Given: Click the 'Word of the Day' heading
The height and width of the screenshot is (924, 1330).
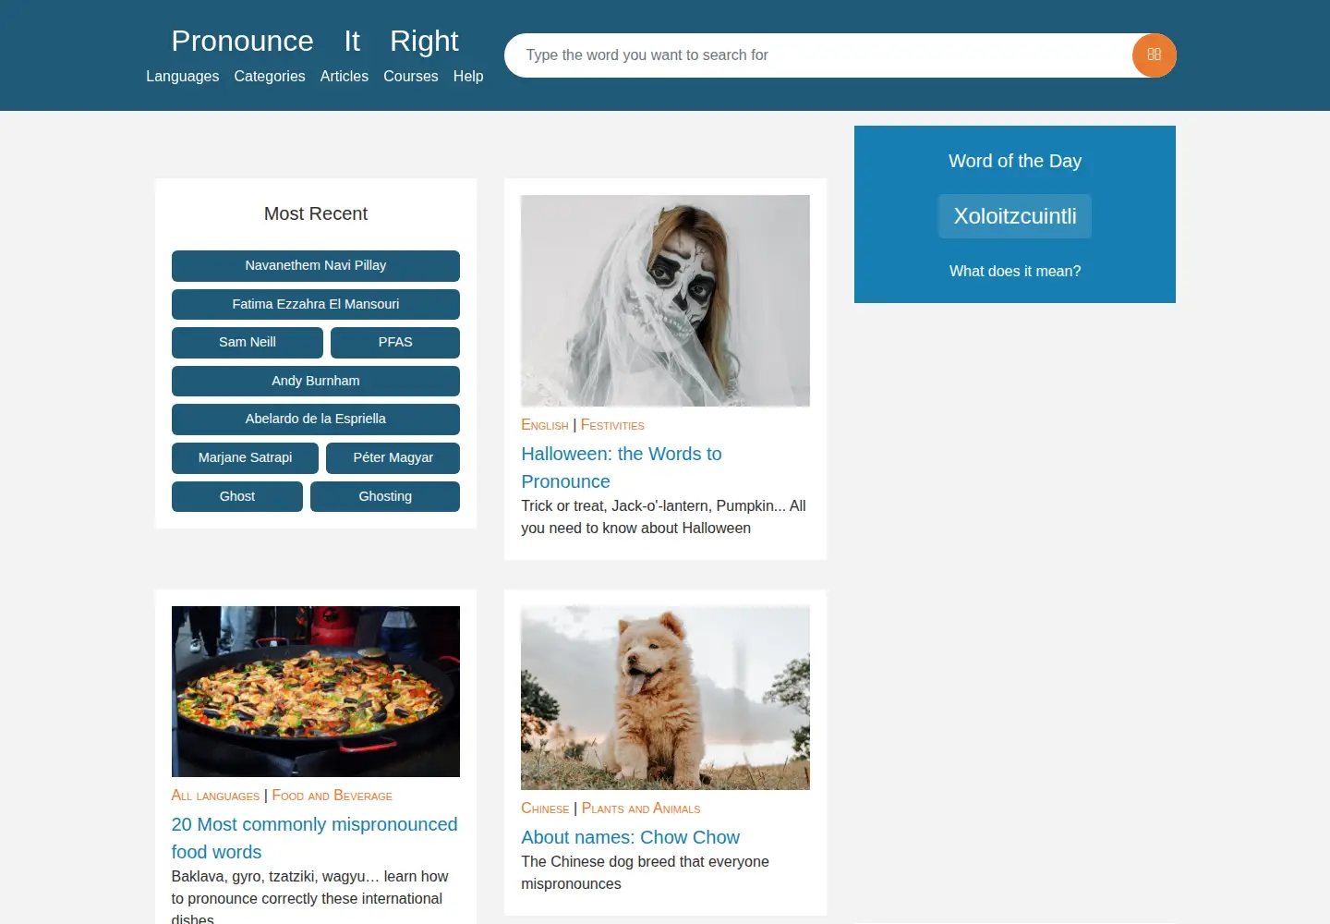Looking at the screenshot, I should tap(1015, 161).
